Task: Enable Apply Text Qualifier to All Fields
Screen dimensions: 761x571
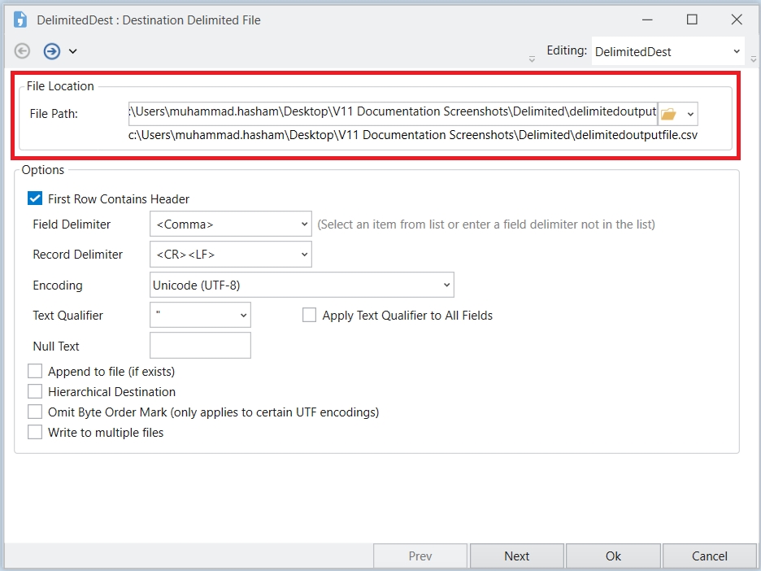Action: coord(309,315)
